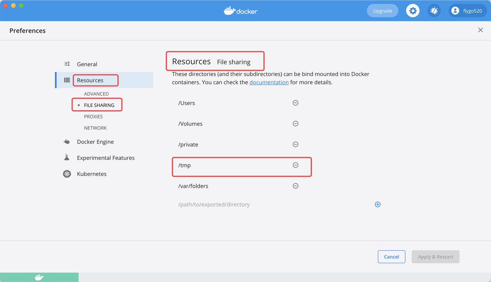Click the General sliders icon
Image resolution: width=491 pixels, height=282 pixels.
[67, 64]
